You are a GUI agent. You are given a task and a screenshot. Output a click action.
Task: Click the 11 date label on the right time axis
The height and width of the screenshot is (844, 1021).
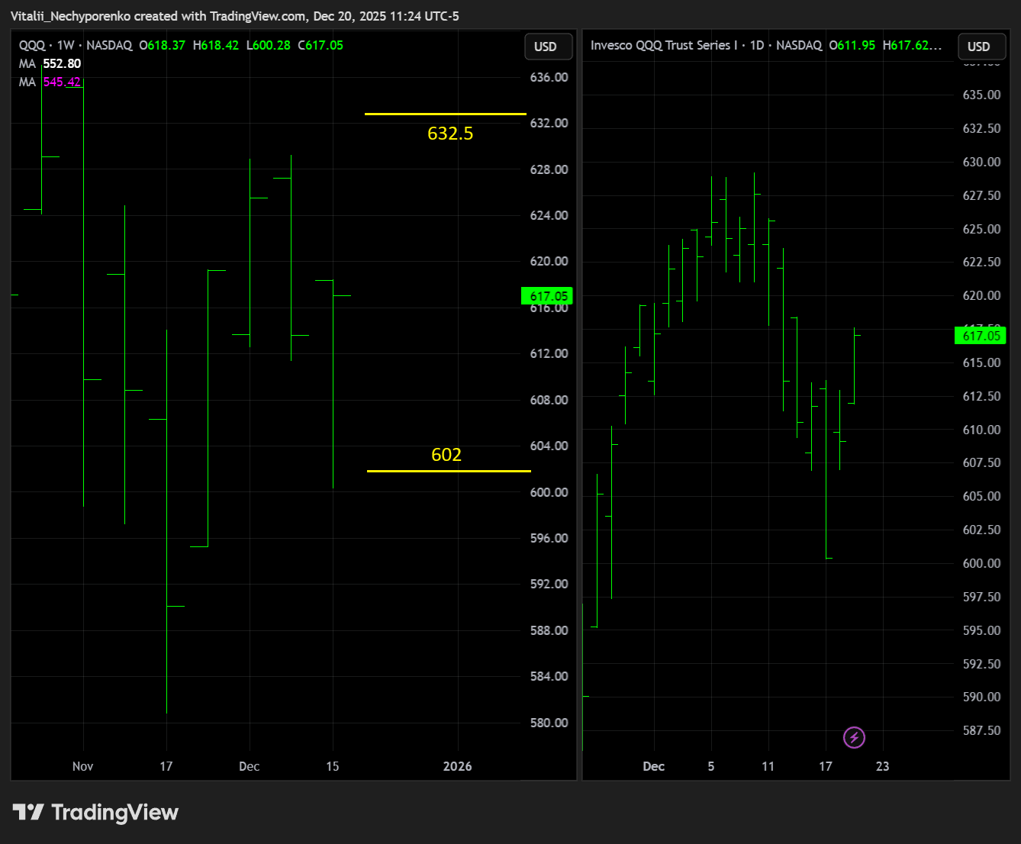pyautogui.click(x=768, y=766)
